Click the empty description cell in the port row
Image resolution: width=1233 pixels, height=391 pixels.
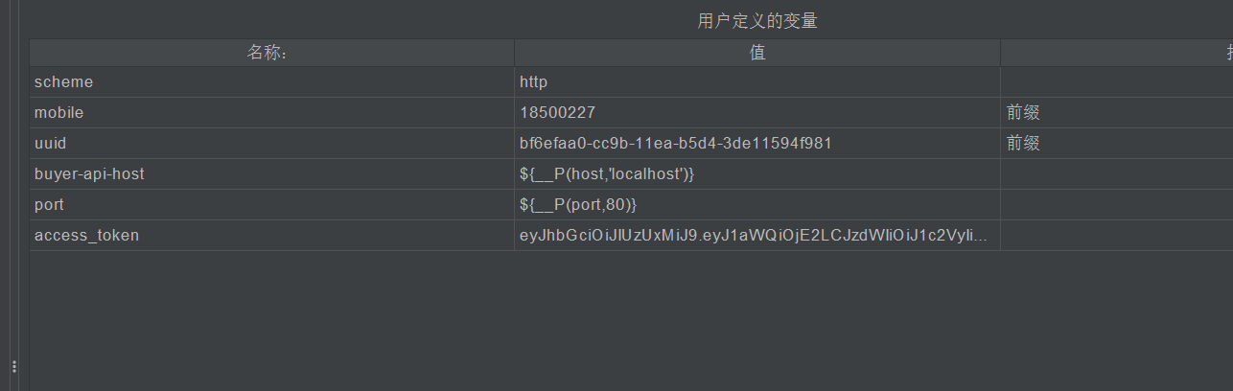click(1117, 205)
